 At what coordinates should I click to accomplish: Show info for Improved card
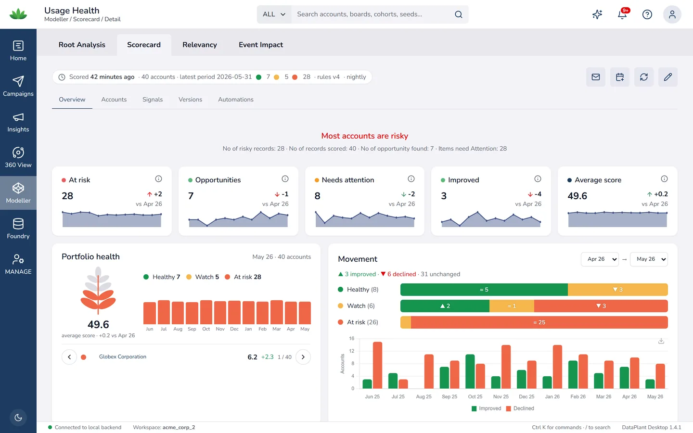click(x=538, y=179)
